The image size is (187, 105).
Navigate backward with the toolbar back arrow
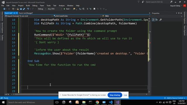(4, 9)
